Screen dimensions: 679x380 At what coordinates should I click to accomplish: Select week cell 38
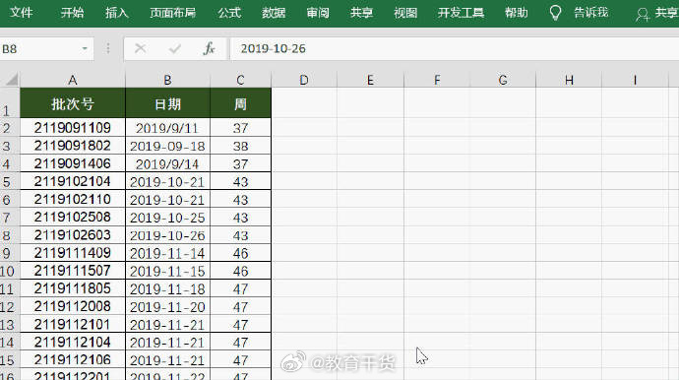pyautogui.click(x=240, y=146)
